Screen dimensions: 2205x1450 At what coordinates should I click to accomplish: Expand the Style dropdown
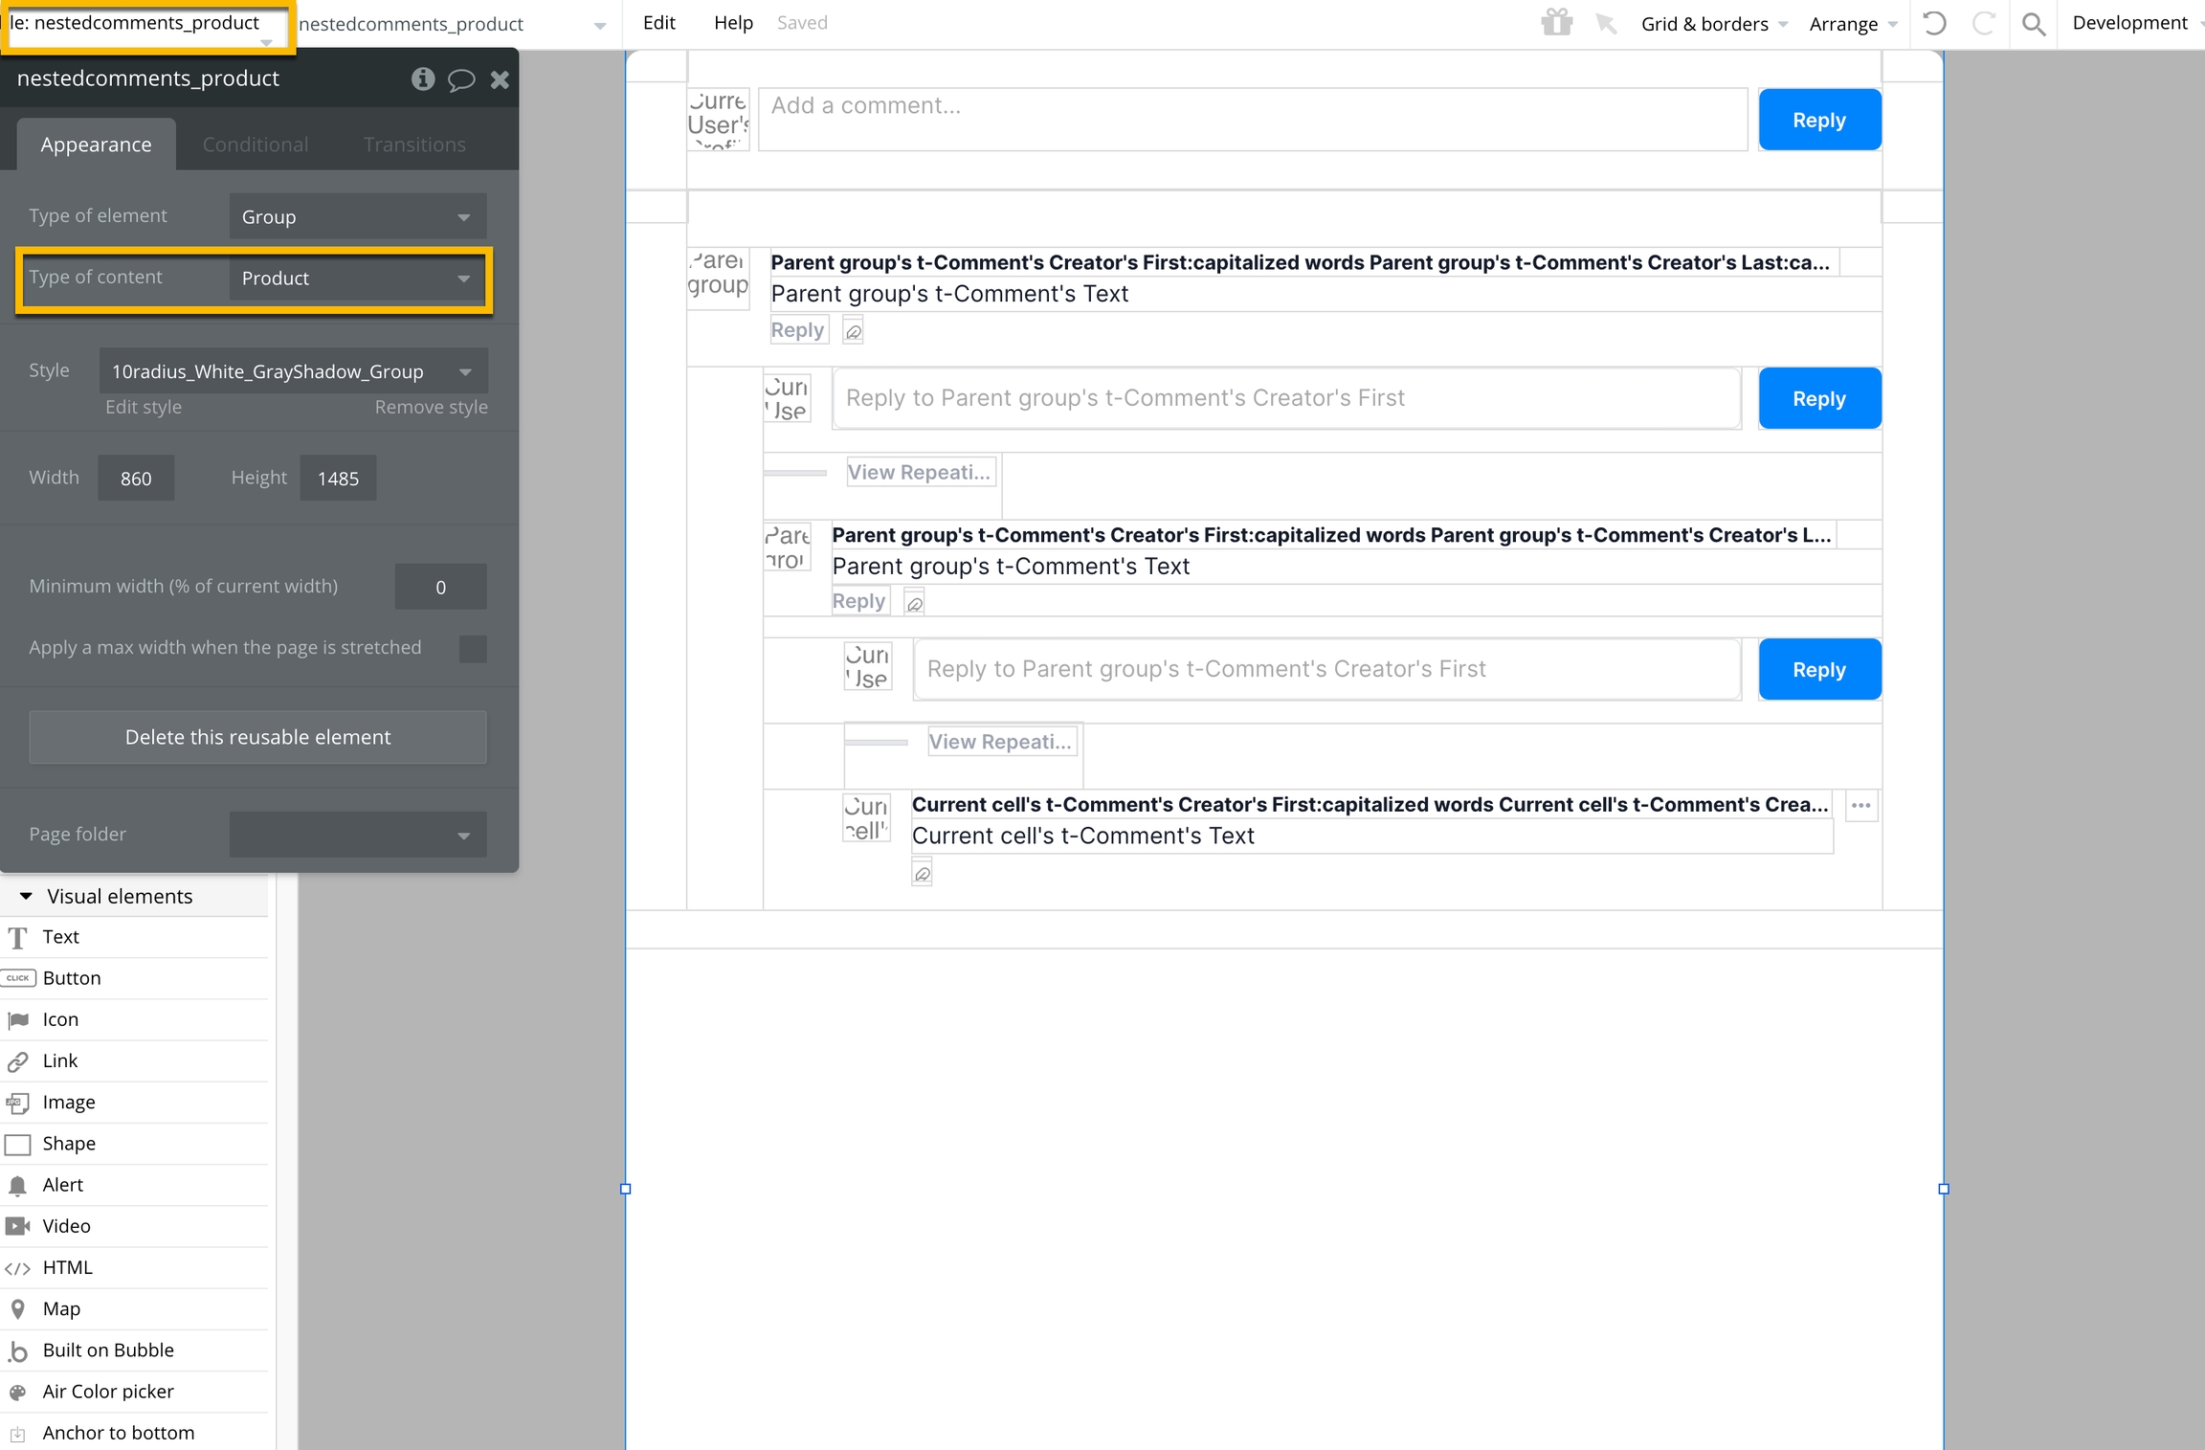[x=293, y=371]
